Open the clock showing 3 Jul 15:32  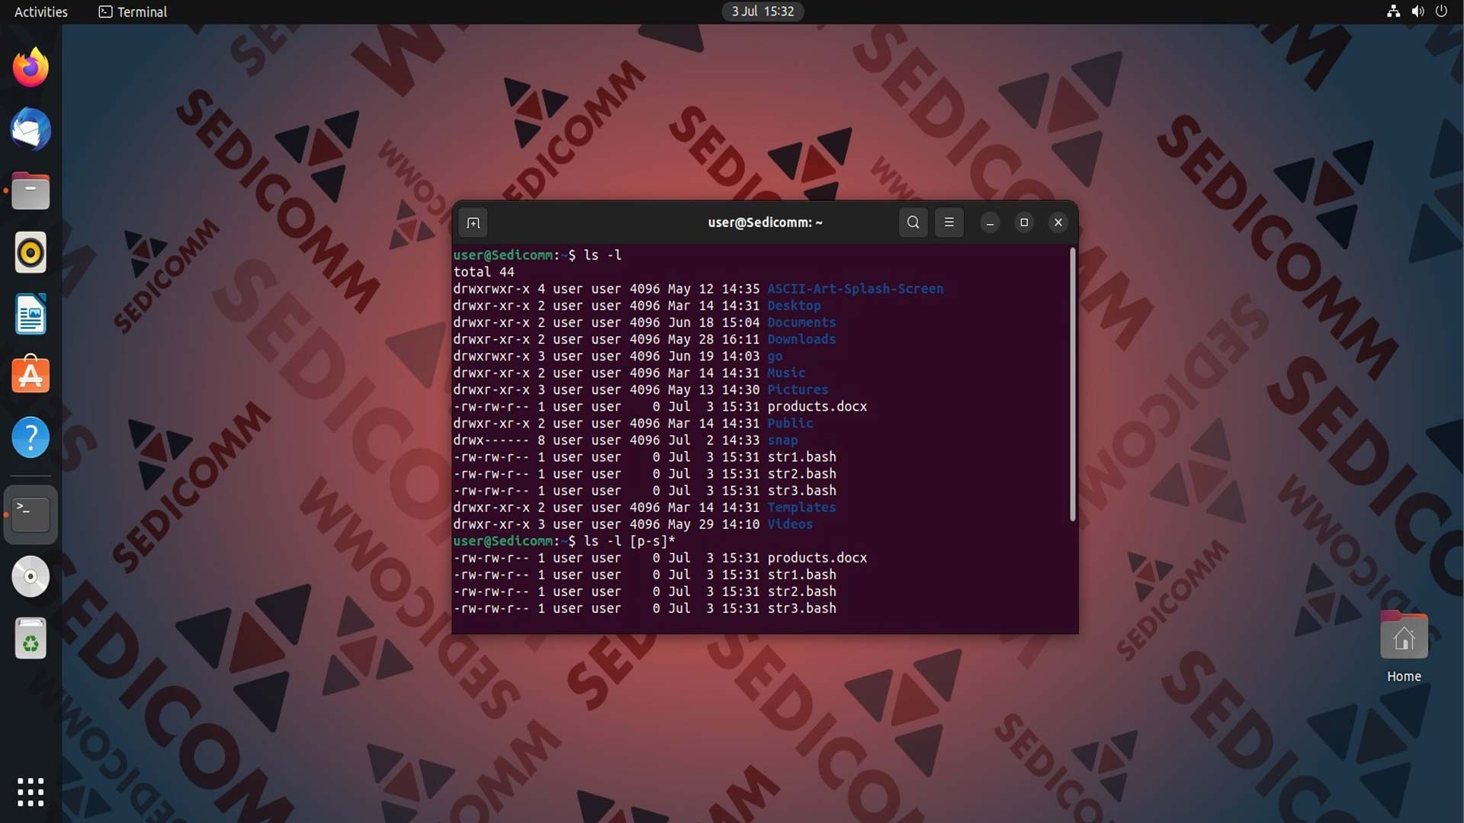click(762, 11)
